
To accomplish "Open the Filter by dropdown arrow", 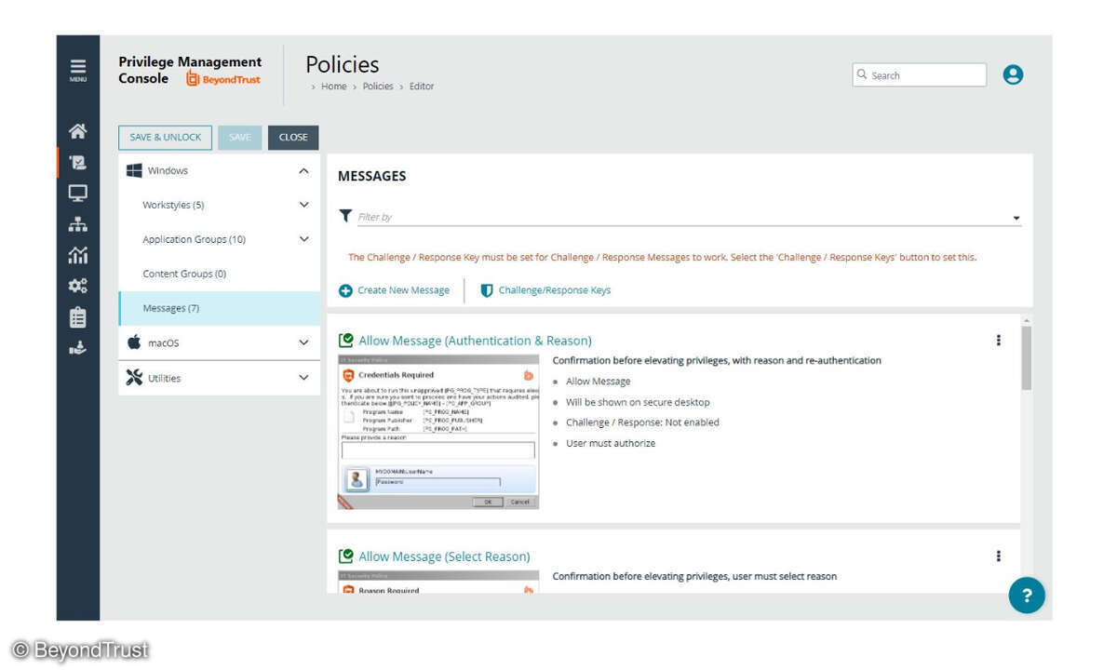I will [1016, 218].
